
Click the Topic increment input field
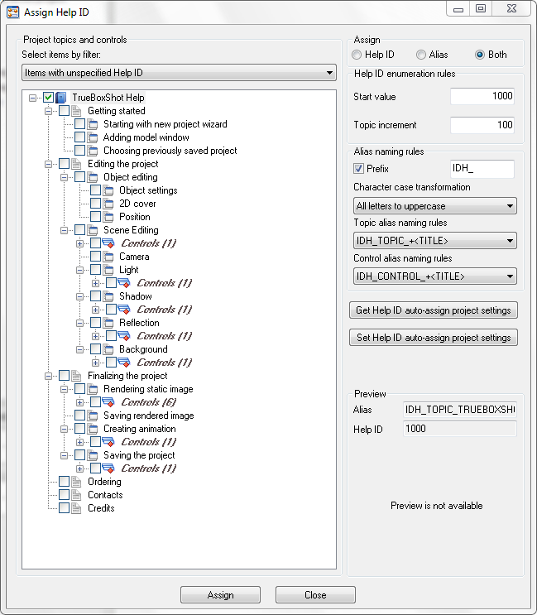coord(482,125)
